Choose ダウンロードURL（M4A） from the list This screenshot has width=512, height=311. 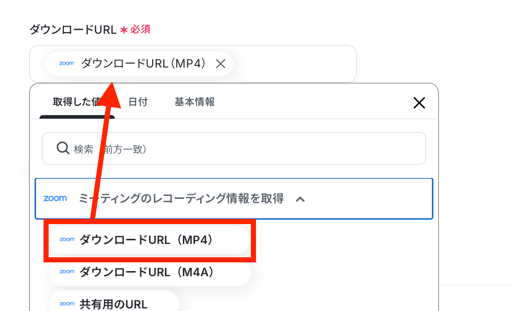coord(150,272)
